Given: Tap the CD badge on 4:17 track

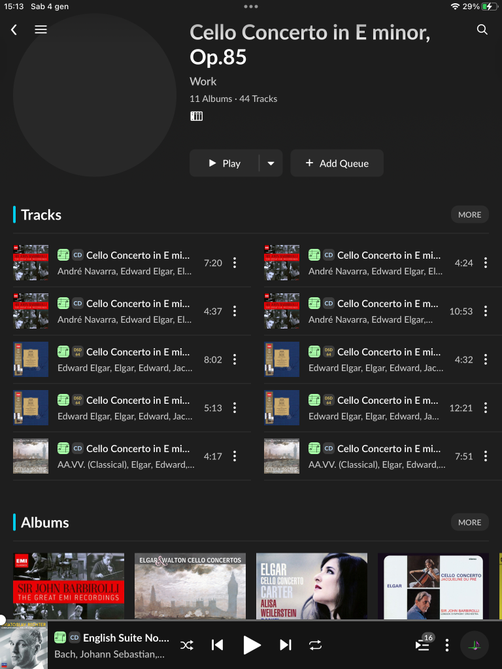Looking at the screenshot, I should pyautogui.click(x=77, y=448).
